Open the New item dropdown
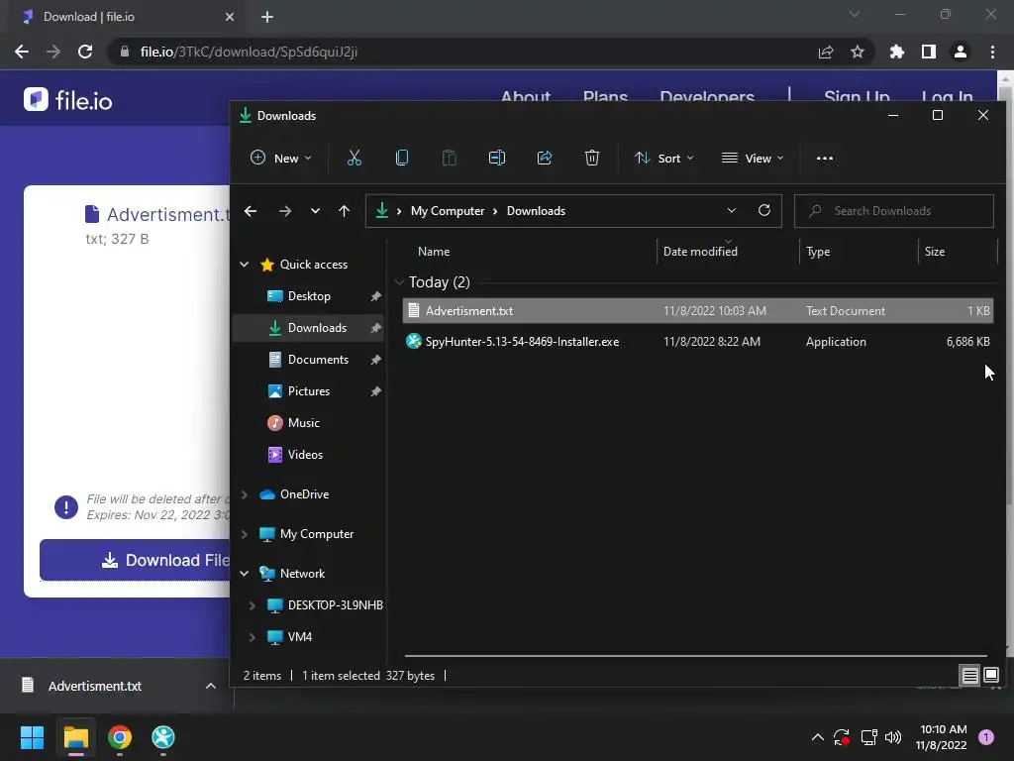 point(281,158)
